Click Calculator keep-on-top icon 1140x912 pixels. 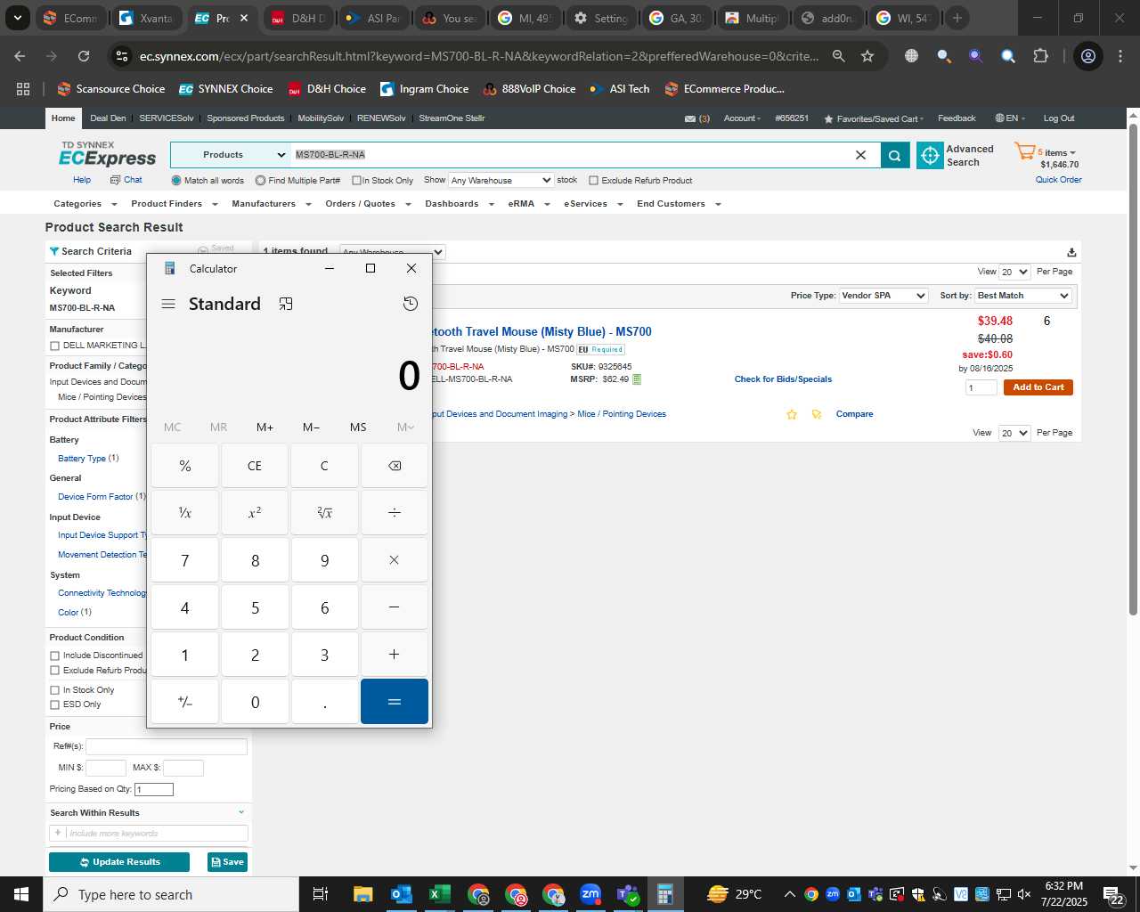coord(286,304)
